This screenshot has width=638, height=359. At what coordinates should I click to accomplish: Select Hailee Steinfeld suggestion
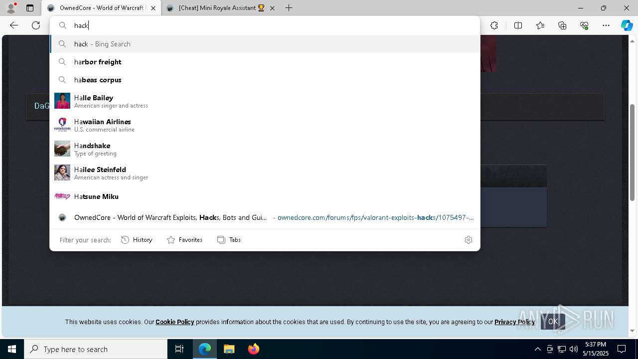(265, 173)
